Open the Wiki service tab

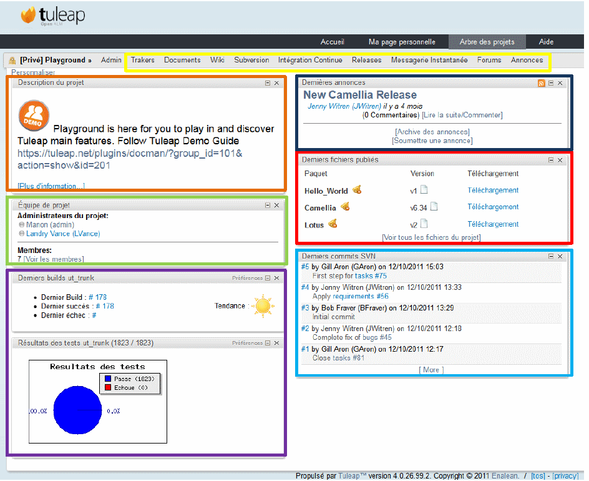[217, 60]
